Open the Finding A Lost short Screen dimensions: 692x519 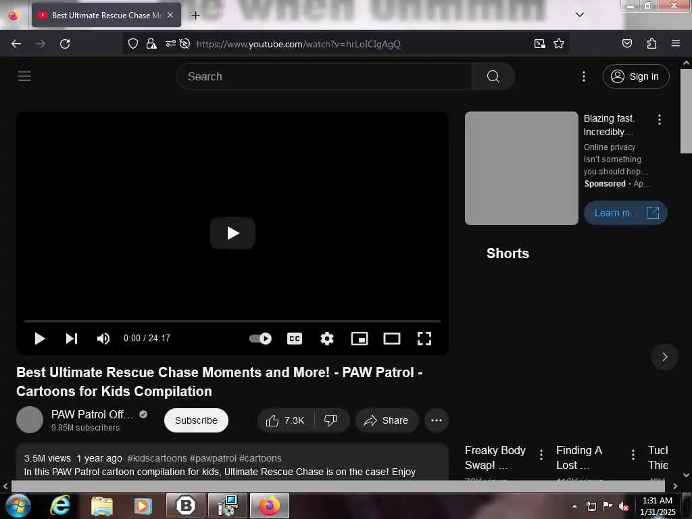(579, 458)
